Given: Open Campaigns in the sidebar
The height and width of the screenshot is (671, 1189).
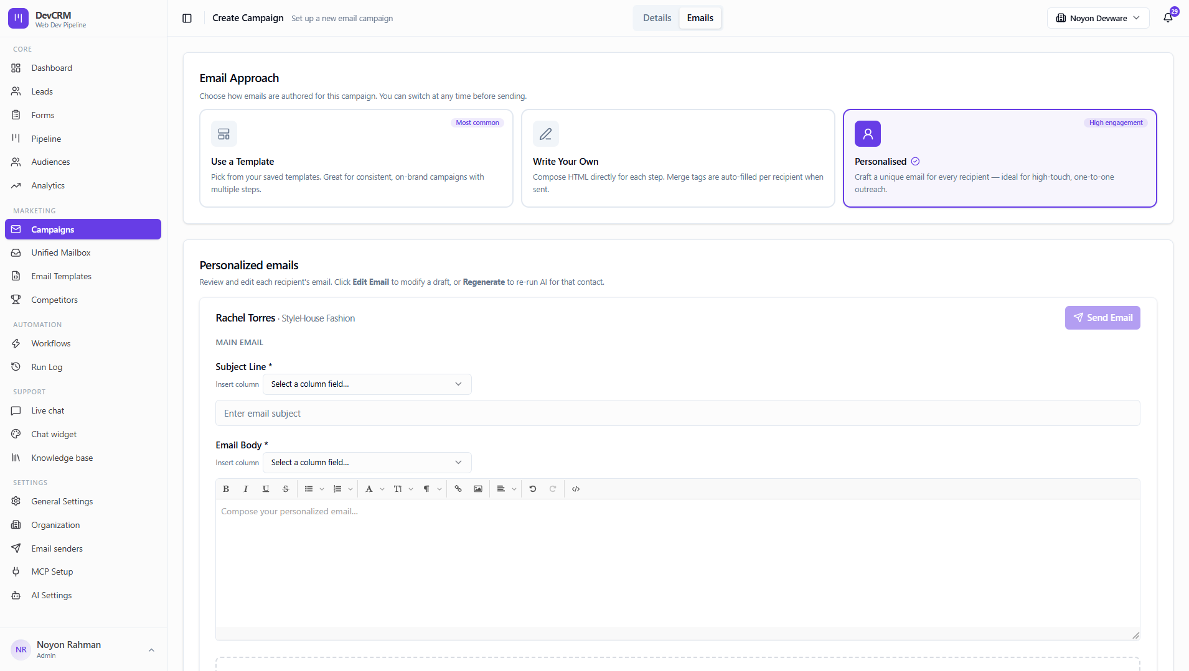Looking at the screenshot, I should (83, 229).
